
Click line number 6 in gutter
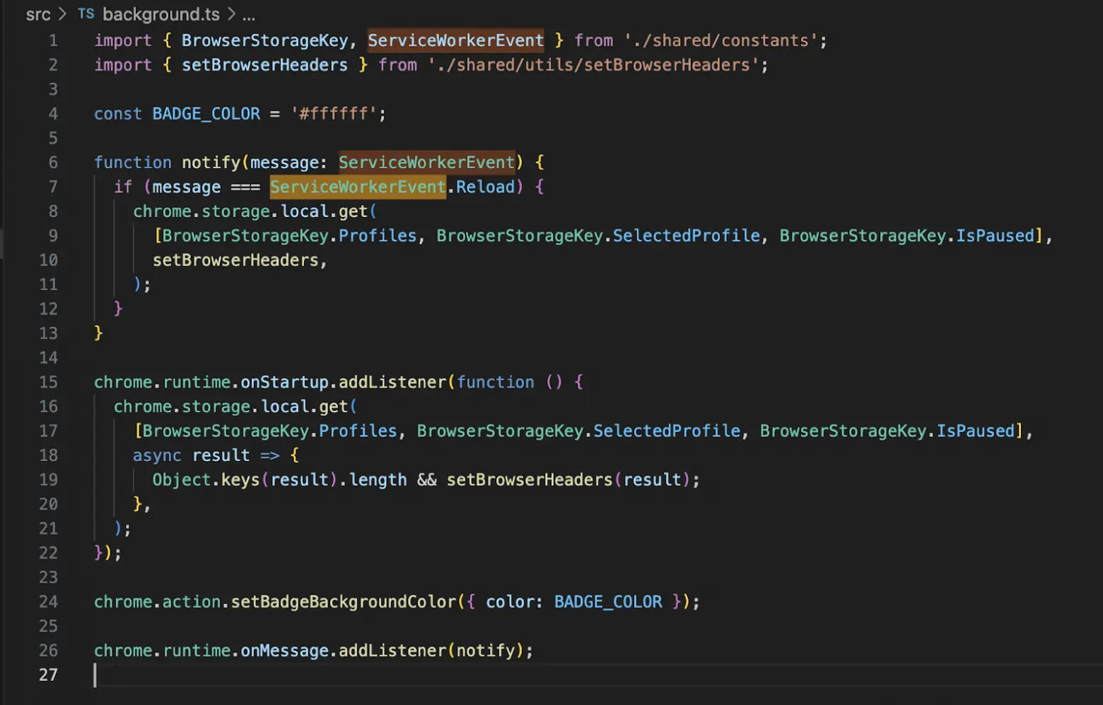pos(53,163)
